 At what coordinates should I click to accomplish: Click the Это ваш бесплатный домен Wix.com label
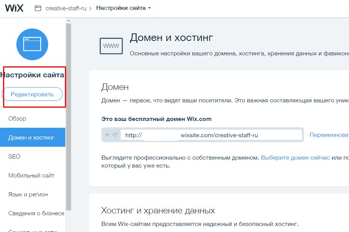[156, 119]
